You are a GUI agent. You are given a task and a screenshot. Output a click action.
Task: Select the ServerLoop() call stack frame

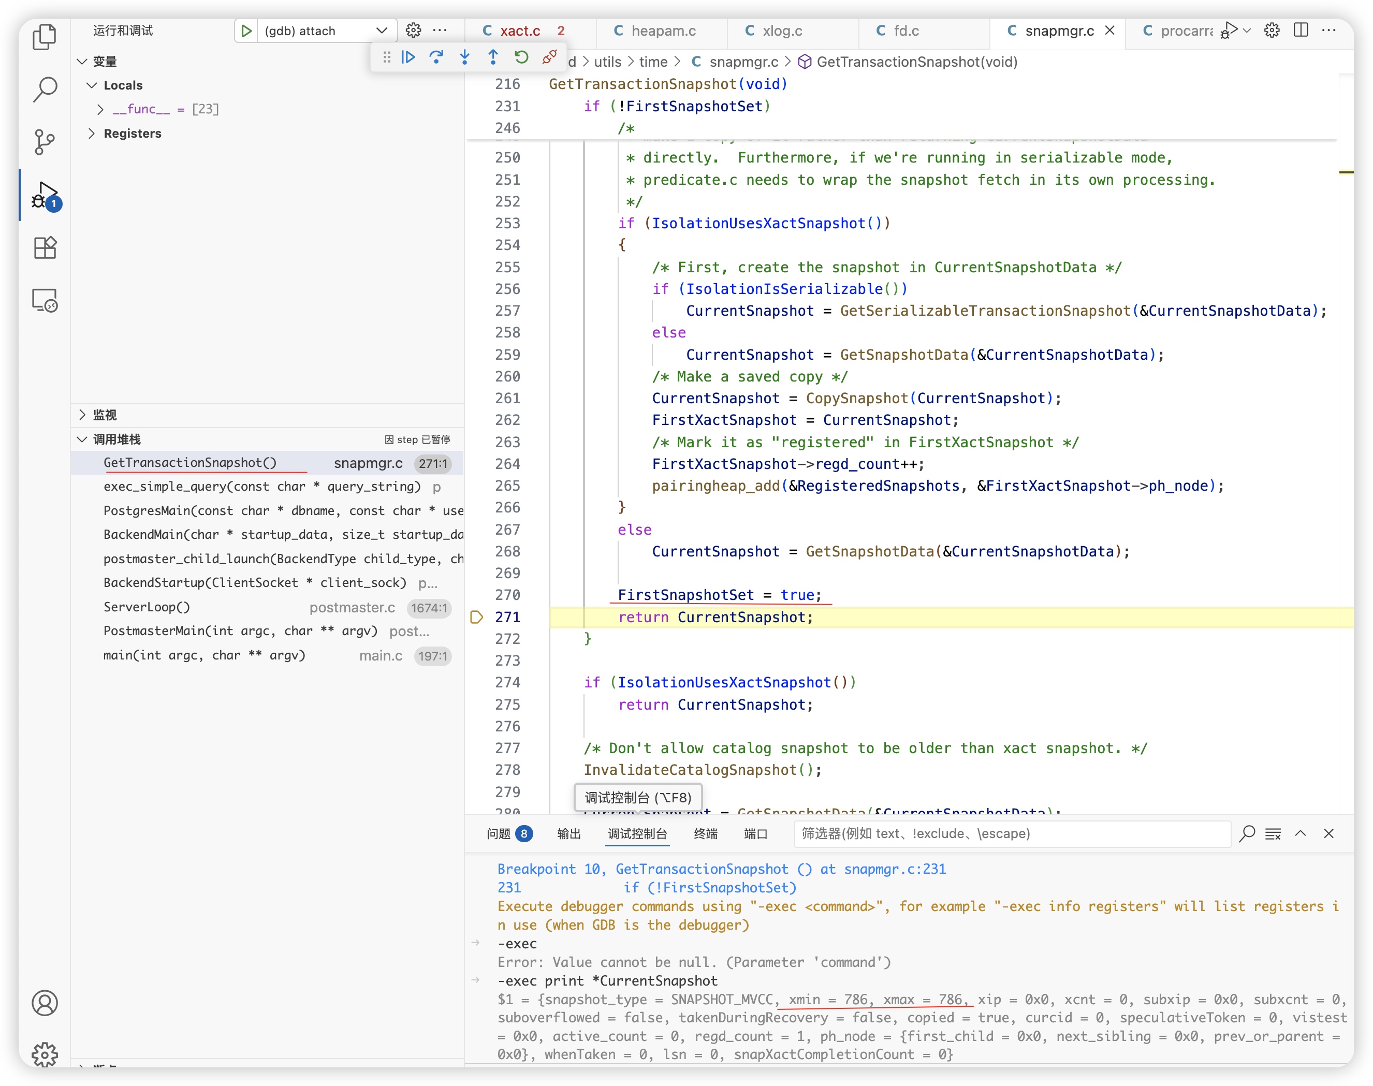147,607
